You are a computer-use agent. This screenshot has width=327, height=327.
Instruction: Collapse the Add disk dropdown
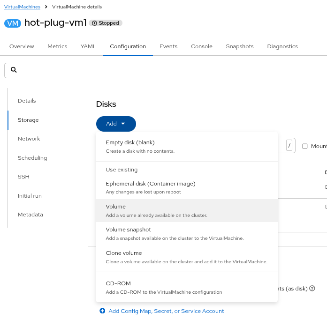pos(116,124)
